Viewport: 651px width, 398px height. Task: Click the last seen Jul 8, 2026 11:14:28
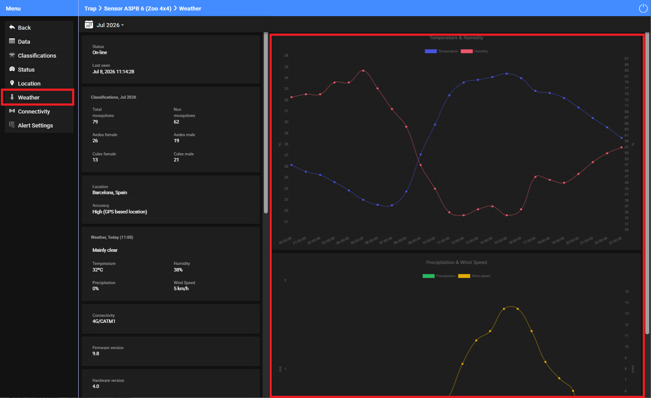[113, 72]
